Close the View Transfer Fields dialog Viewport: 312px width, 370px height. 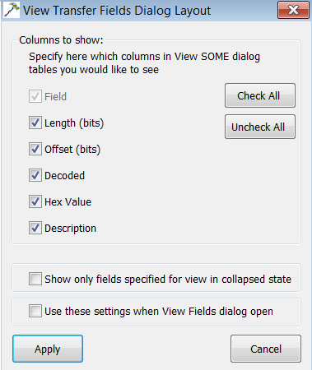293,10
